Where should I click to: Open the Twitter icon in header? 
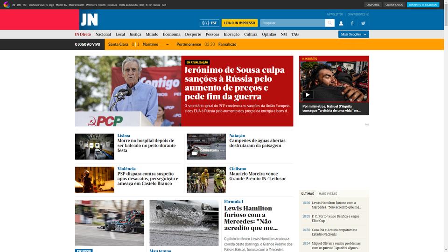tap(363, 23)
